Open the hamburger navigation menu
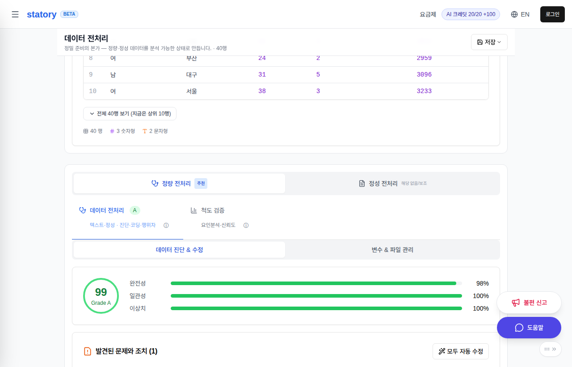 (15, 14)
